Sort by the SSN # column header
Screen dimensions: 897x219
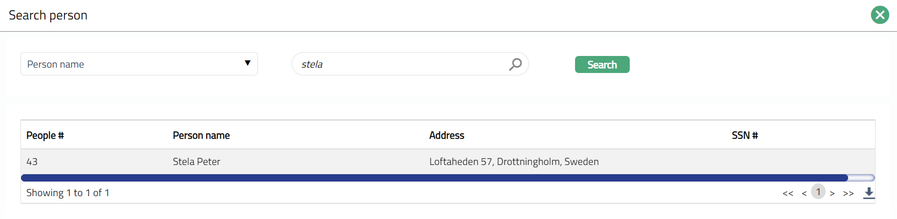[745, 135]
